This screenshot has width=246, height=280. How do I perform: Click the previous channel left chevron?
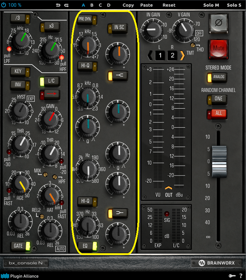(150, 55)
